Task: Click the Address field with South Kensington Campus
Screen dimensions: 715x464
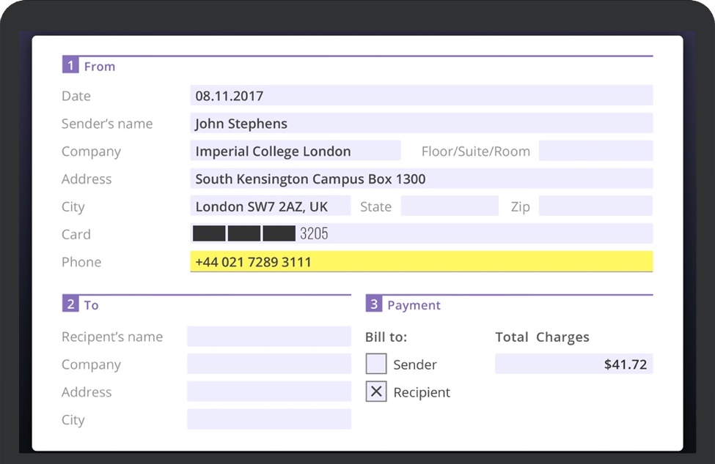Action: (x=421, y=179)
